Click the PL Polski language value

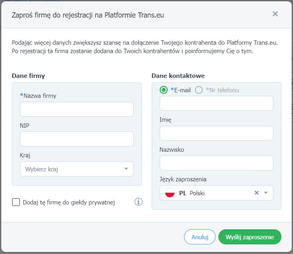pyautogui.click(x=192, y=193)
